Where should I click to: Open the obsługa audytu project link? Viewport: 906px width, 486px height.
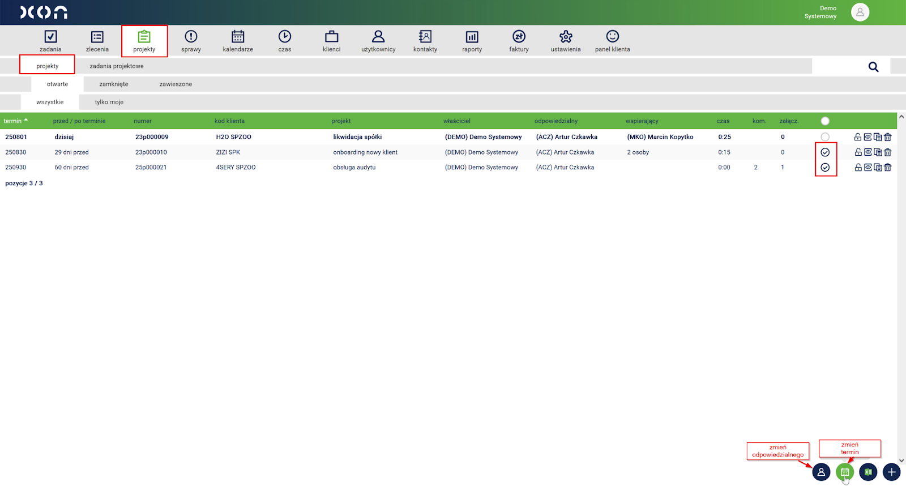pos(354,168)
